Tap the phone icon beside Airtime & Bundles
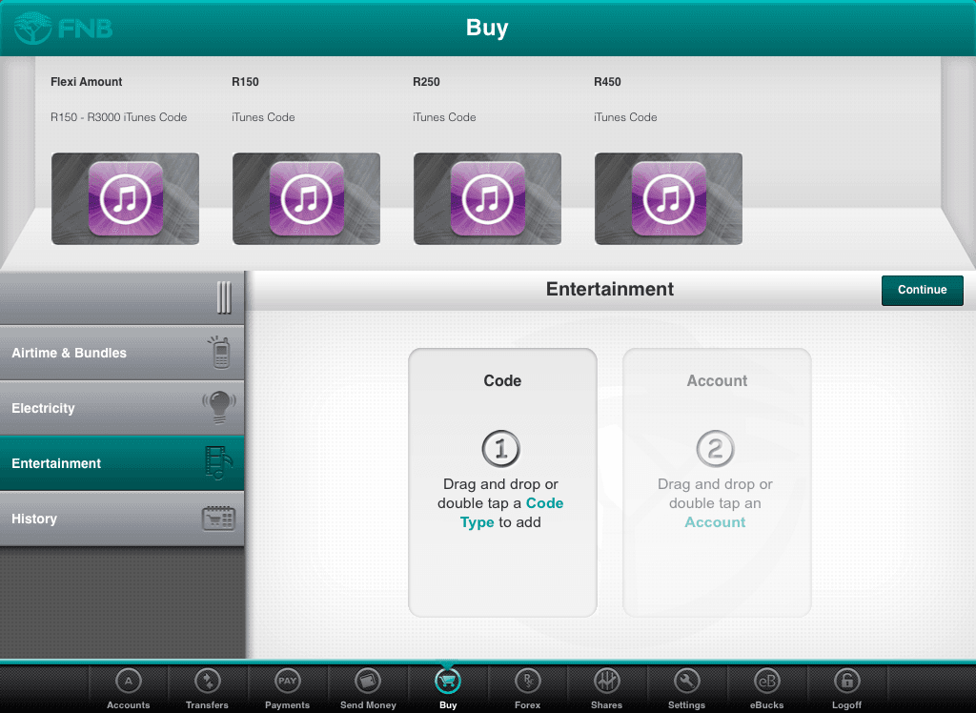 point(221,352)
